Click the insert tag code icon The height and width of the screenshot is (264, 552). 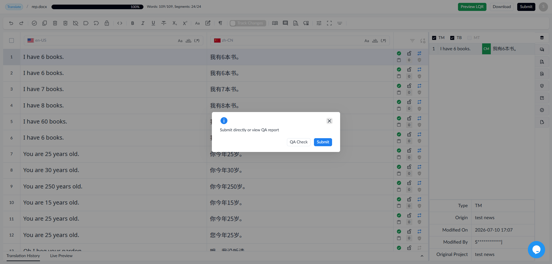pyautogui.click(x=120, y=23)
